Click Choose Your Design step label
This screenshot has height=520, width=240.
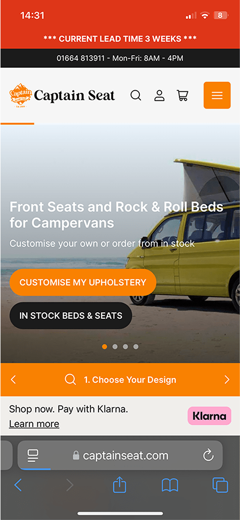tap(130, 380)
